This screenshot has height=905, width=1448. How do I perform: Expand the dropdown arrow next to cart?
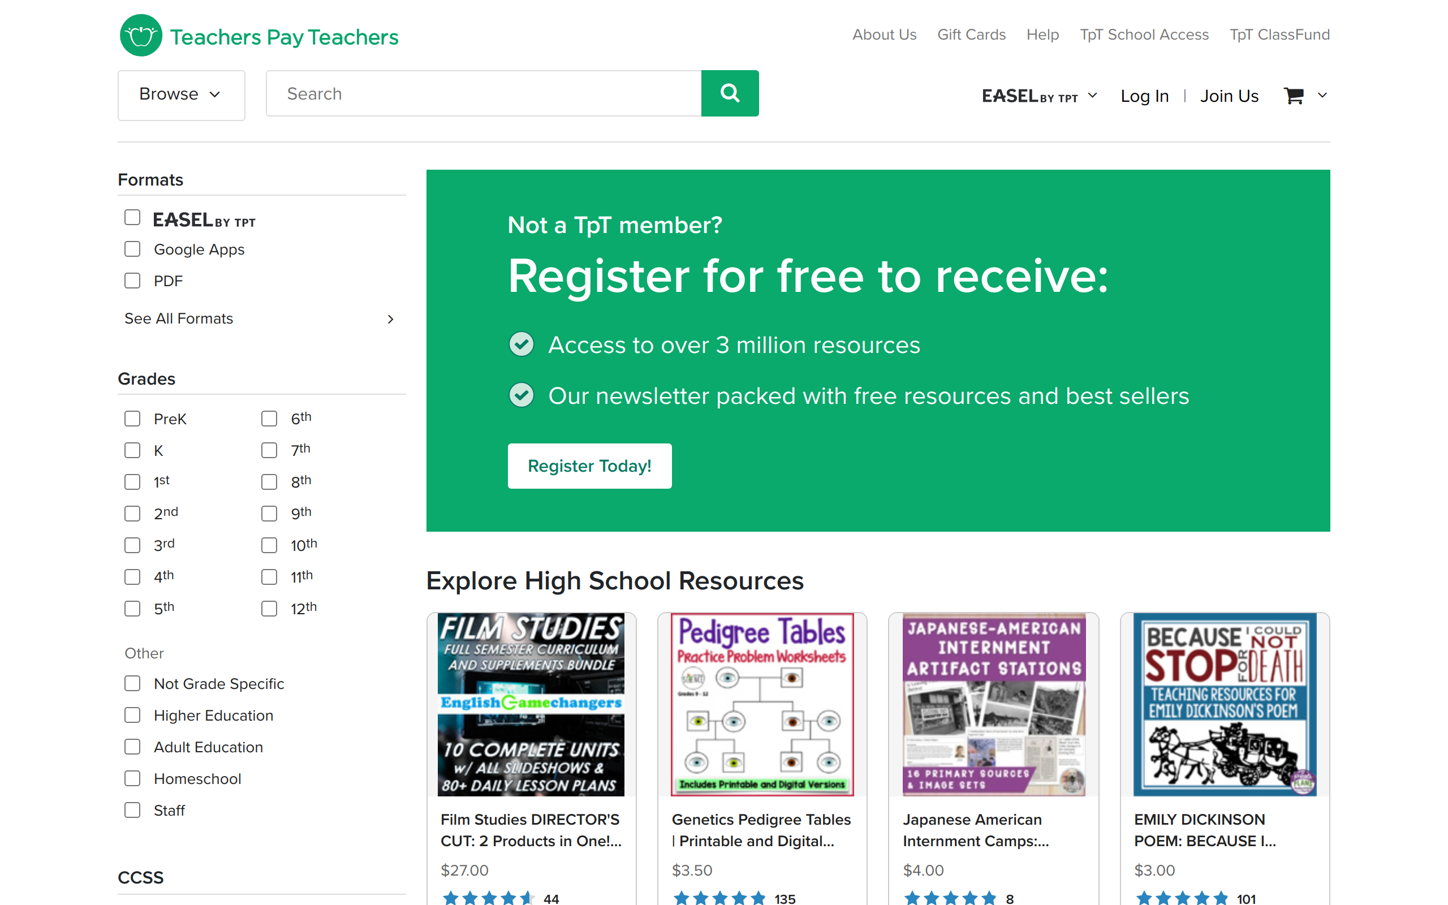1322,96
